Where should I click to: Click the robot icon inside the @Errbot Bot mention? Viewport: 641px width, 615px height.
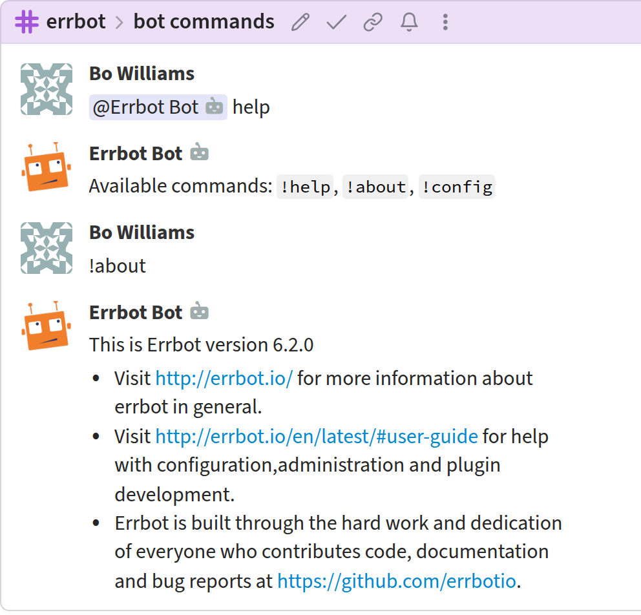click(x=213, y=106)
